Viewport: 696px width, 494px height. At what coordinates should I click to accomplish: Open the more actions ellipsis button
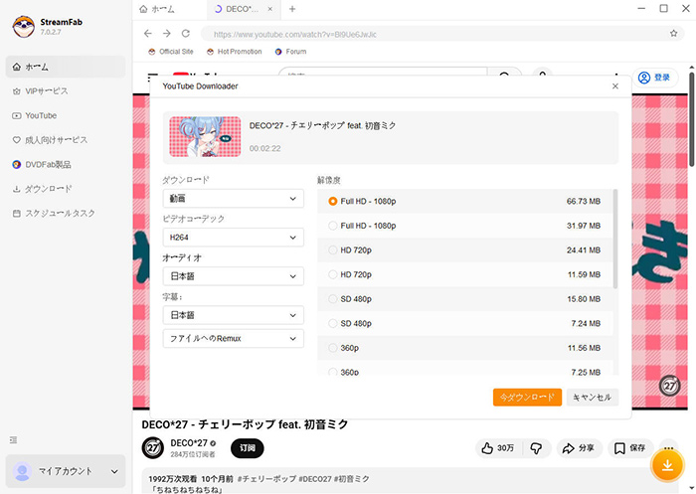click(669, 447)
